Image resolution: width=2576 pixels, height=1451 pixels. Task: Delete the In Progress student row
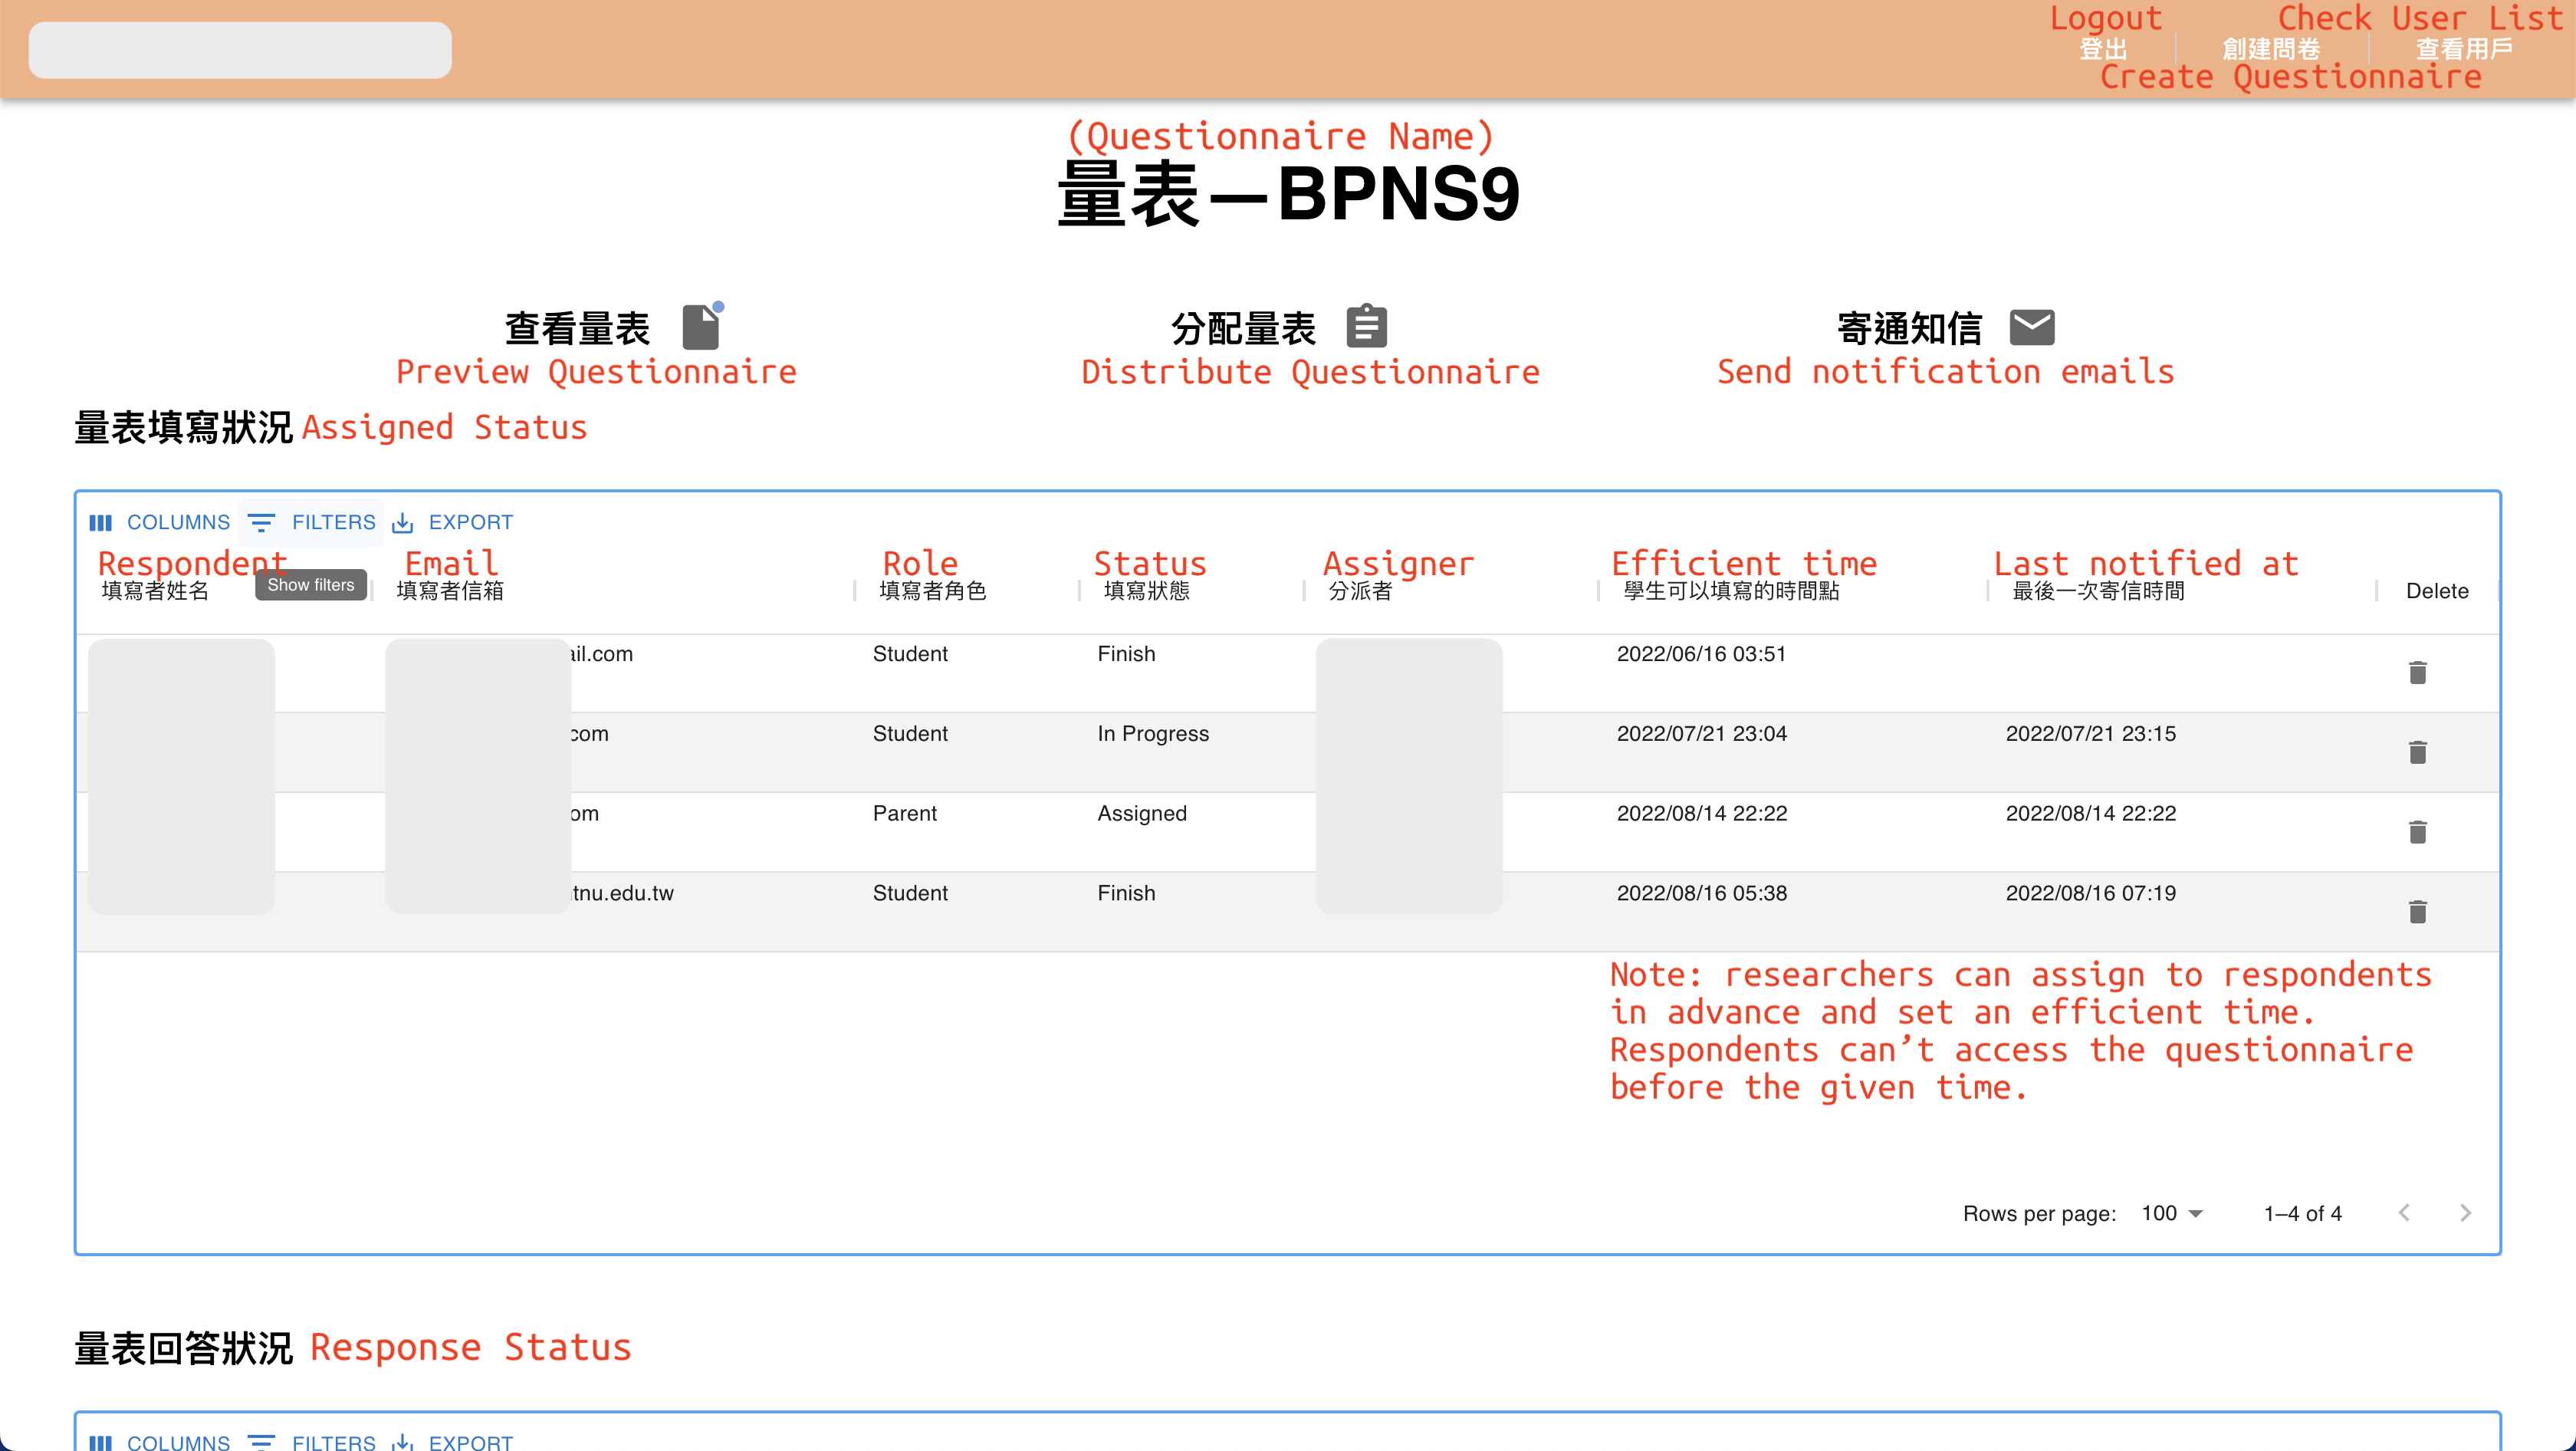point(2418,753)
